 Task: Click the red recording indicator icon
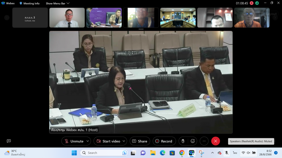251,3
